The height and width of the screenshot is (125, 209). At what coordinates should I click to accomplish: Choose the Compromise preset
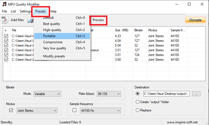point(62,42)
